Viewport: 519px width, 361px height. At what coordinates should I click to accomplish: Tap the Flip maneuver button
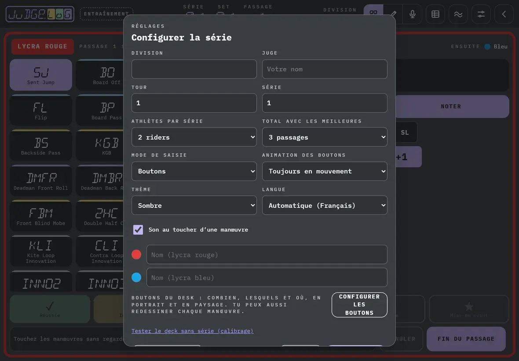click(x=41, y=111)
